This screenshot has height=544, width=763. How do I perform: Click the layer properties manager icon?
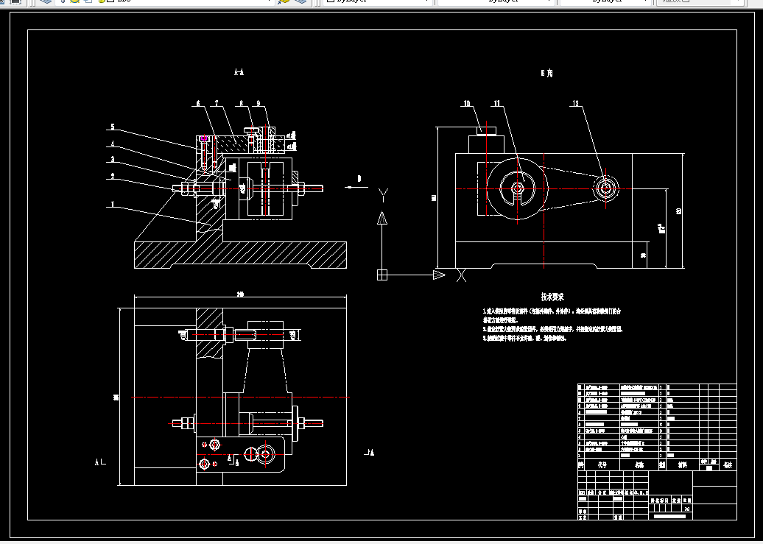click(x=46, y=1)
